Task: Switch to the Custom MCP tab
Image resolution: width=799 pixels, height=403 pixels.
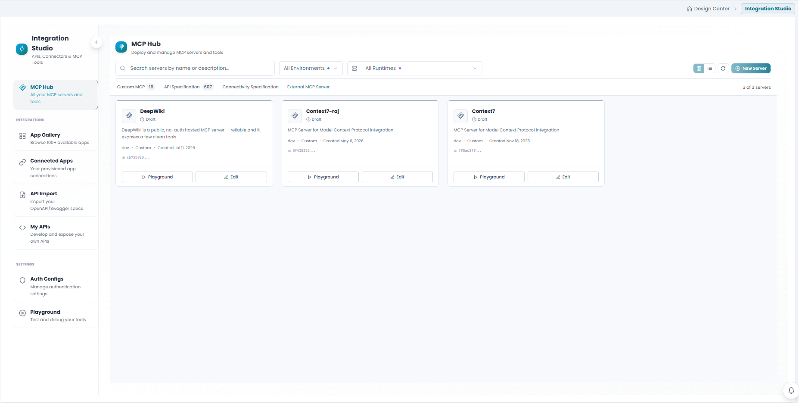Action: point(135,87)
